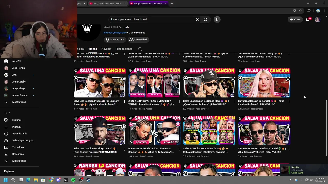Switch to the Club Quiz - Trivia browser tab

(x=107, y=4)
